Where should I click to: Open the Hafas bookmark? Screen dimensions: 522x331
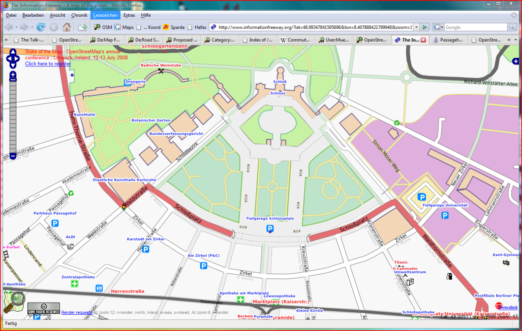pyautogui.click(x=197, y=27)
